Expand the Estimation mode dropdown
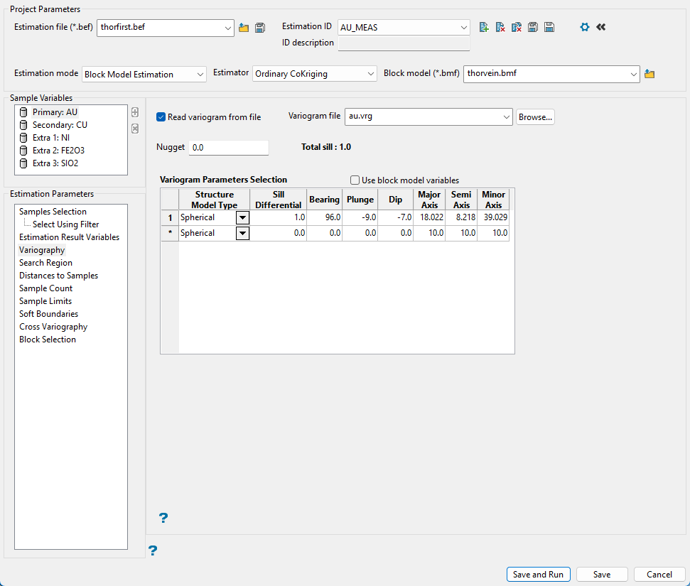 pos(199,74)
